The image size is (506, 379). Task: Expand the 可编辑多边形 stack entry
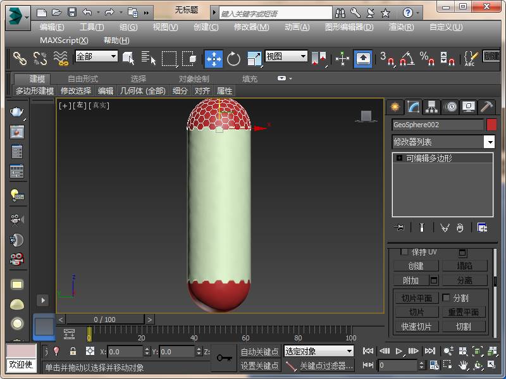pos(400,158)
